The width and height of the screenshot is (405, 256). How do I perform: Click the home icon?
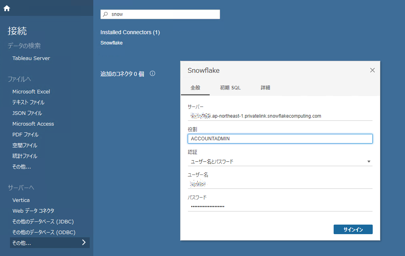pyautogui.click(x=7, y=8)
